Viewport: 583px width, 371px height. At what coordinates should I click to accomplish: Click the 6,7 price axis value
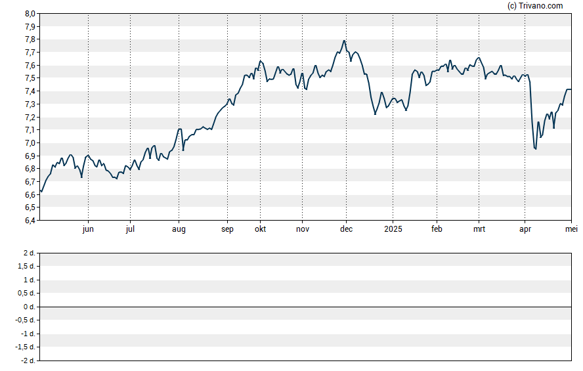point(30,181)
